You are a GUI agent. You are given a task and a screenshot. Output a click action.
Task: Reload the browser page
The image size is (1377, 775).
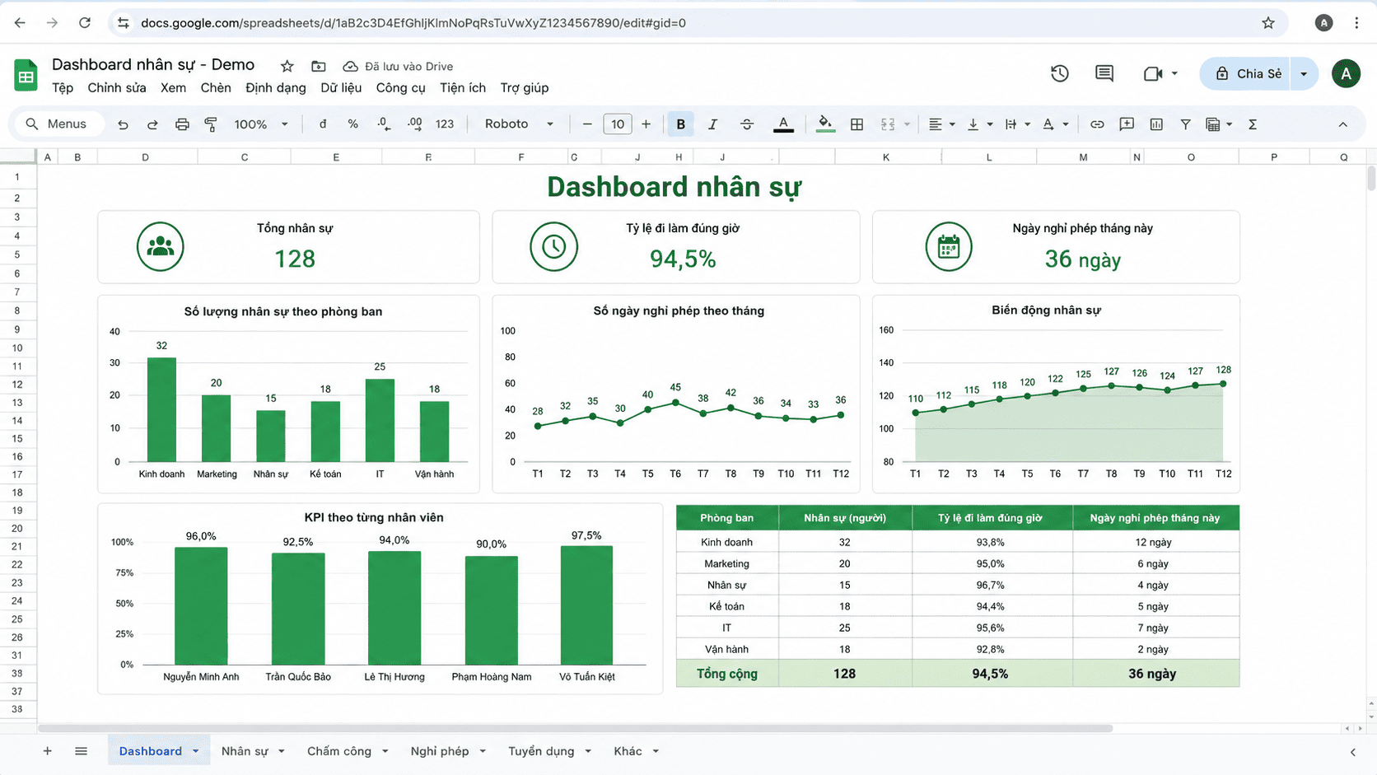[x=85, y=23]
